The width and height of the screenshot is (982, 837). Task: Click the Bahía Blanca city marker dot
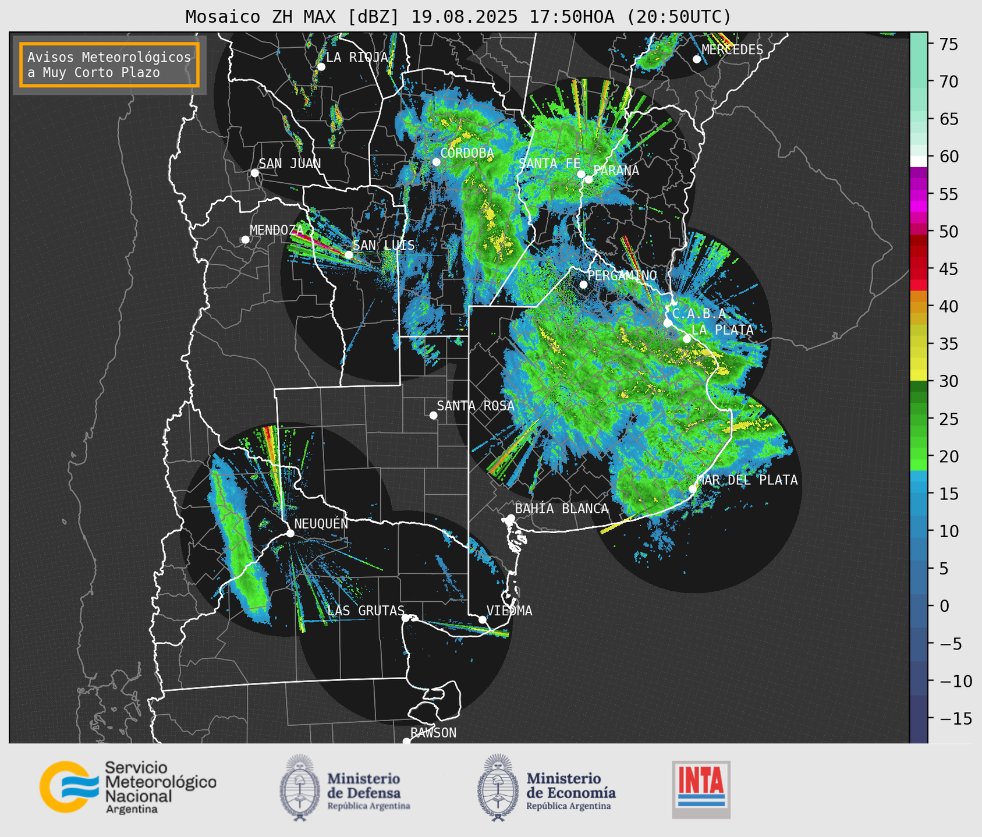[x=511, y=518]
